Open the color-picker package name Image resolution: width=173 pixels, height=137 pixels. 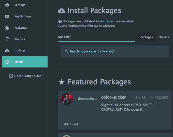pos(113,97)
